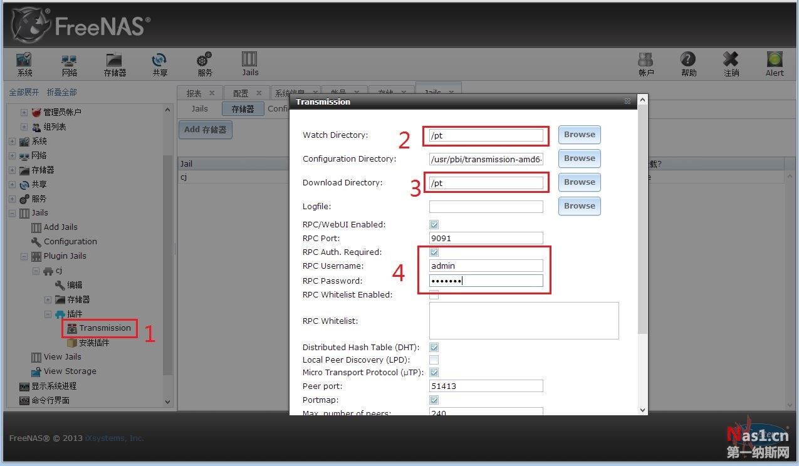Image resolution: width=799 pixels, height=466 pixels.
Task: Click the RPC Port field
Action: point(486,238)
